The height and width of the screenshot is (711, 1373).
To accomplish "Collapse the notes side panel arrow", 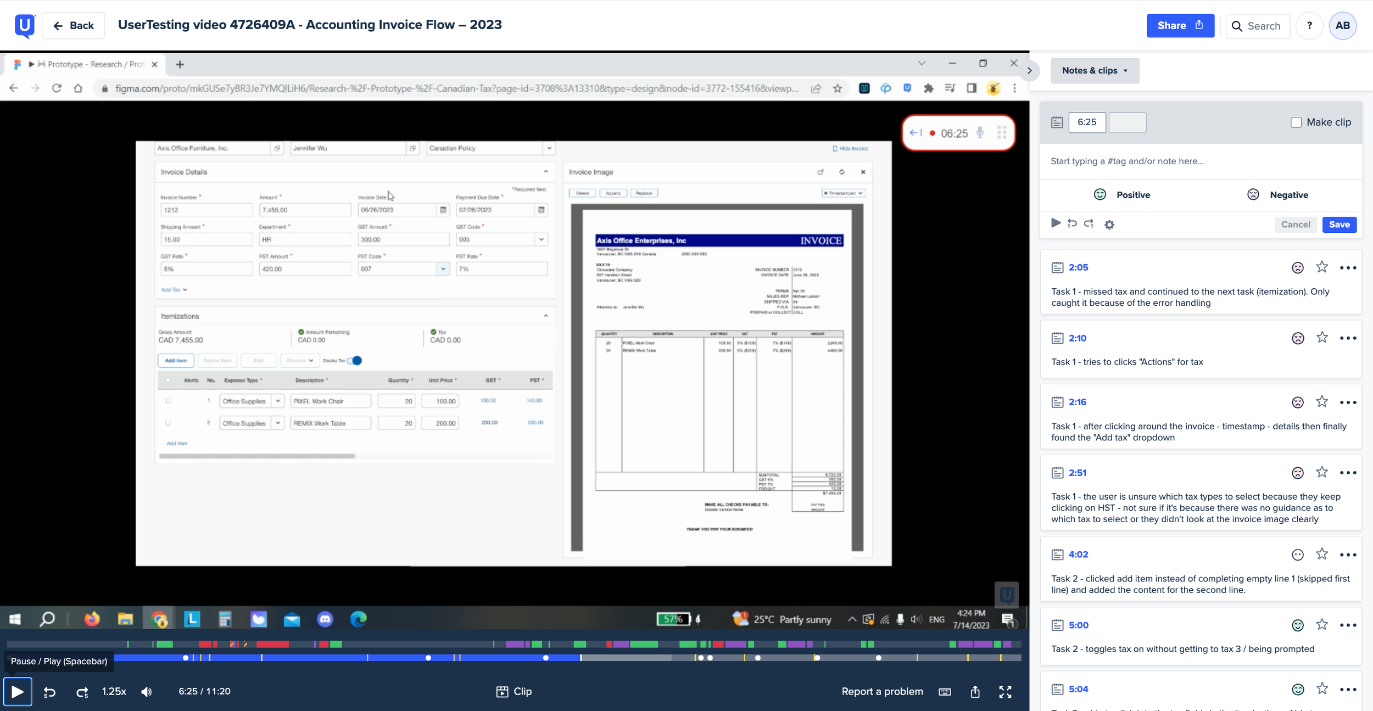I will click(1030, 70).
